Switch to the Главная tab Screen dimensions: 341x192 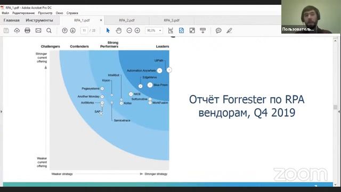[x=12, y=20]
